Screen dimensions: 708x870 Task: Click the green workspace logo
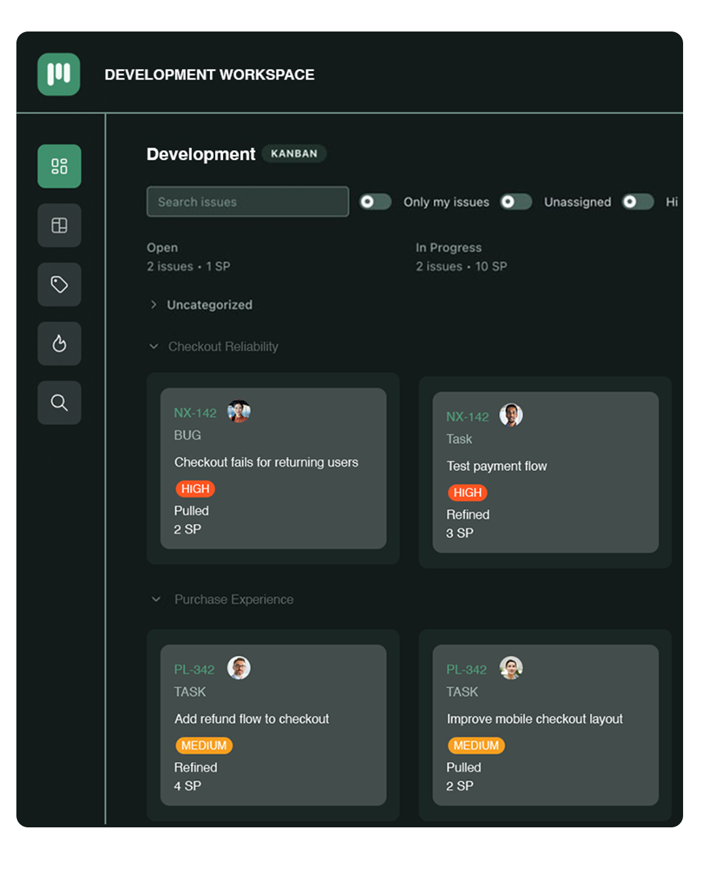59,74
